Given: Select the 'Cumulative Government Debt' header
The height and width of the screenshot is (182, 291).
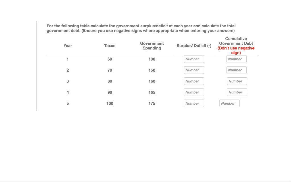Looking at the screenshot, I should click(236, 41).
